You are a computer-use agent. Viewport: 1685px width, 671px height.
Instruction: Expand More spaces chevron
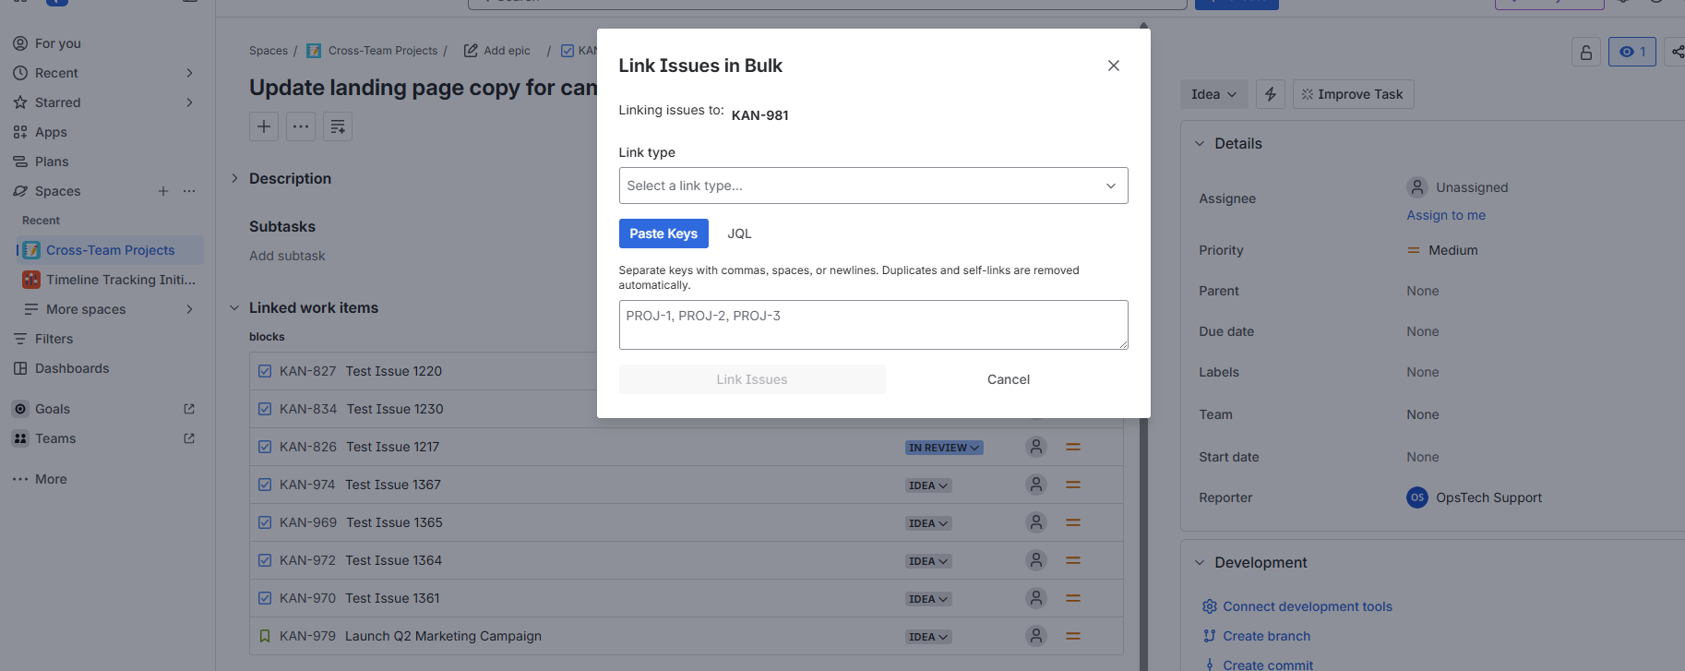point(189,309)
